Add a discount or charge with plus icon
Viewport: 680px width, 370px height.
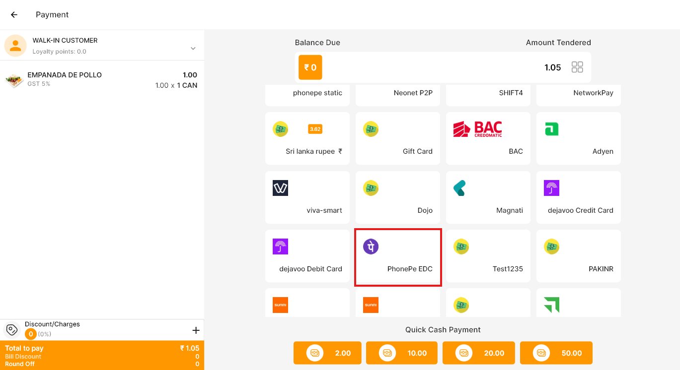point(196,330)
